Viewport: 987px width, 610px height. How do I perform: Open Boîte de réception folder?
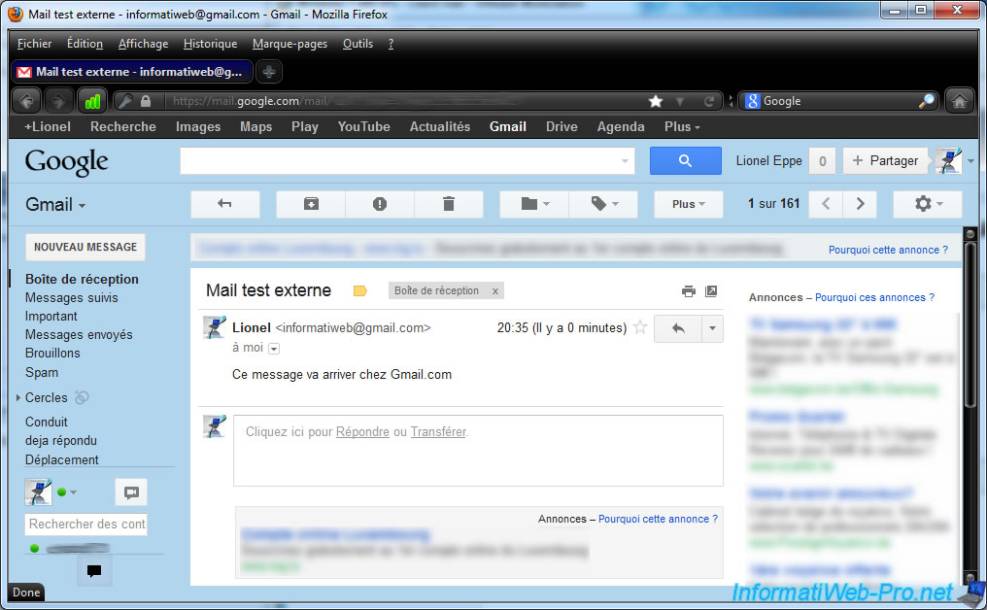pos(82,279)
